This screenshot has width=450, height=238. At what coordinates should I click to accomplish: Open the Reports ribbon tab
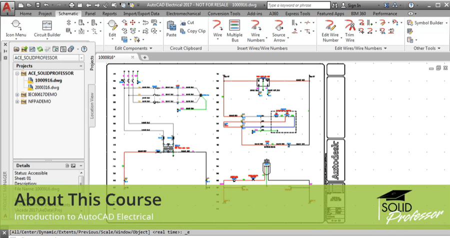109,13
